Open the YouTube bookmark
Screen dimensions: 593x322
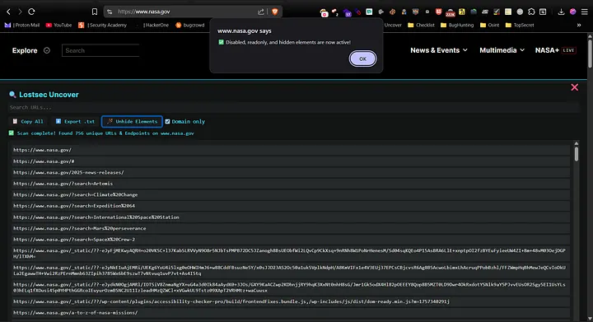(58, 25)
